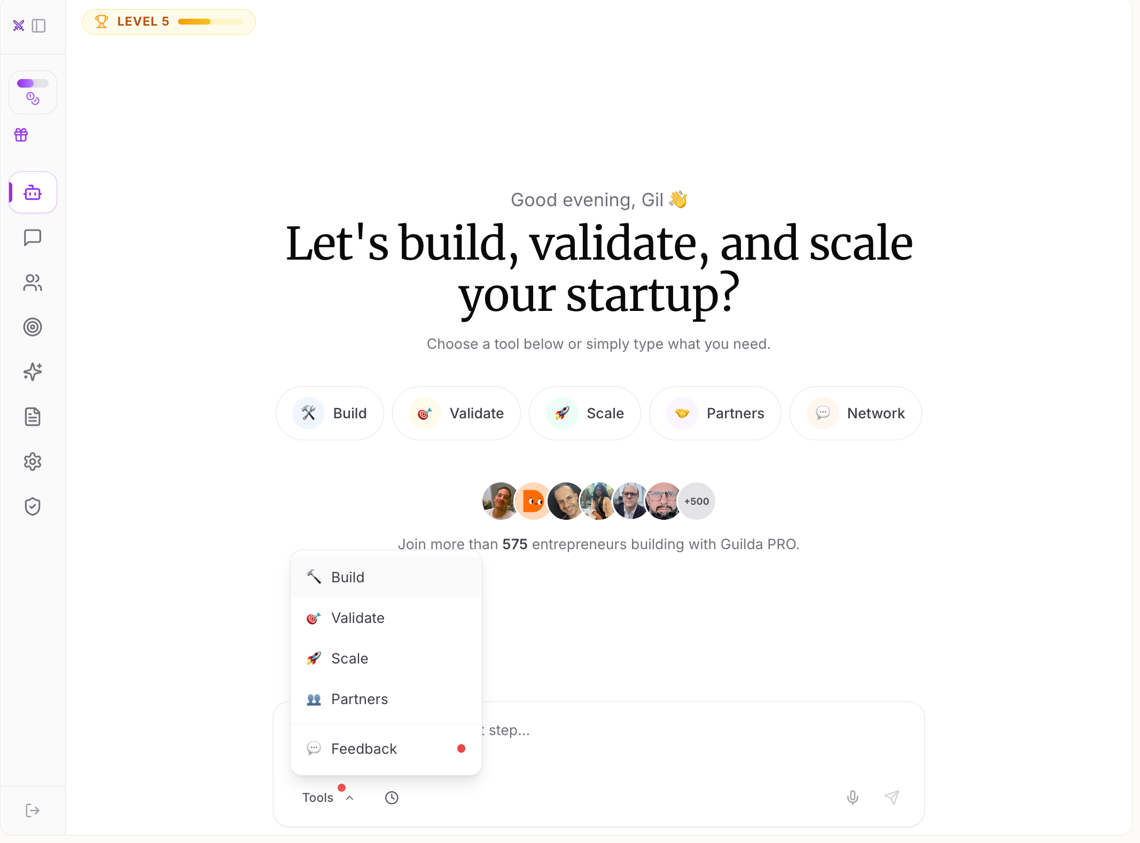Viewport: 1140px width, 843px height.
Task: Open the chat history clock icon
Action: [x=392, y=798]
